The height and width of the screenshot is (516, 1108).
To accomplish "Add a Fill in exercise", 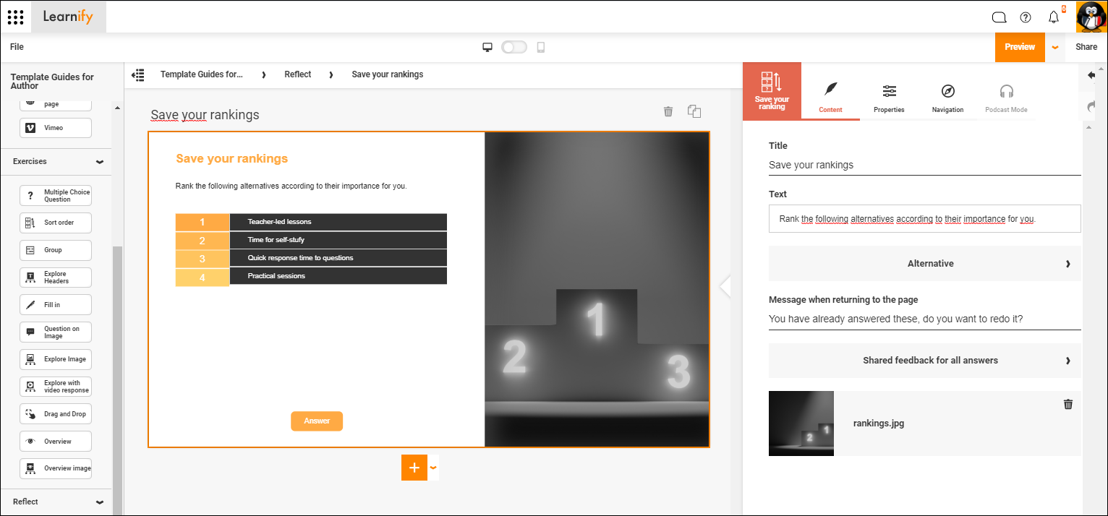I will pyautogui.click(x=56, y=304).
